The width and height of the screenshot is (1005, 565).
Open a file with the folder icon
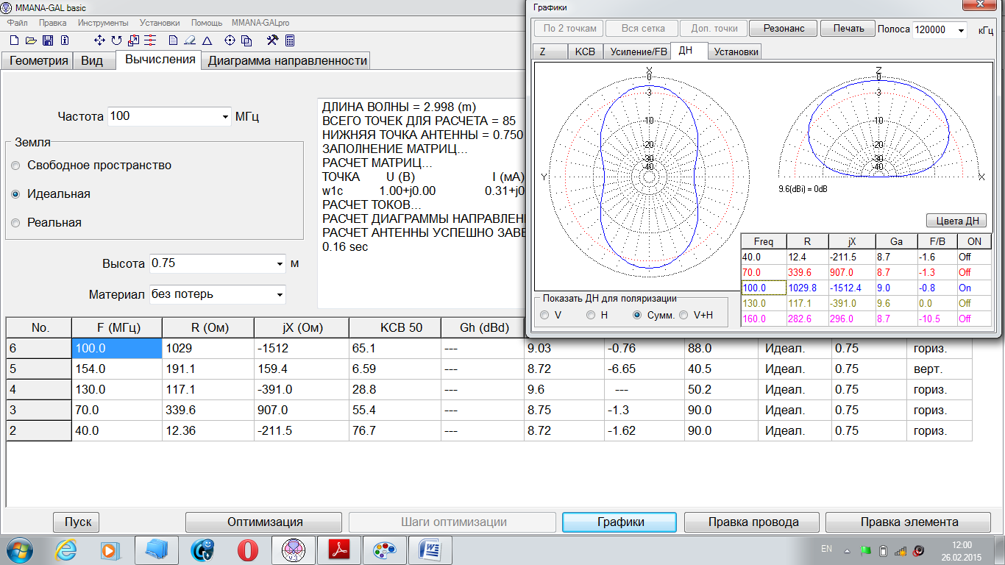pyautogui.click(x=31, y=40)
